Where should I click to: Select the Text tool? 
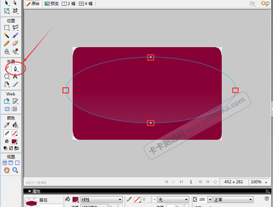15,77
